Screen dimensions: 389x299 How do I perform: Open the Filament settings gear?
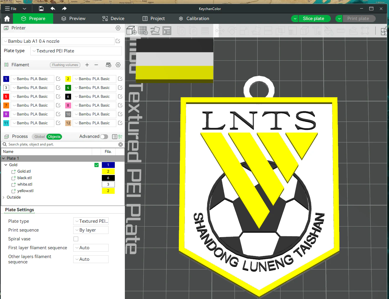118,65
